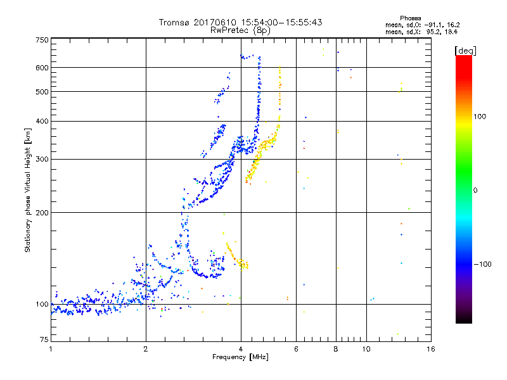
Task: Click the 600 km tick label on the y-axis
Action: coord(42,68)
